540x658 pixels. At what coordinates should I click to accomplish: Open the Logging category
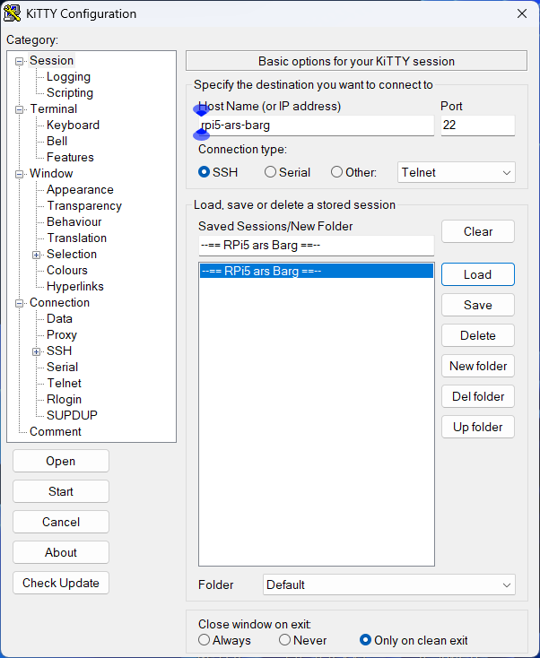[x=68, y=77]
